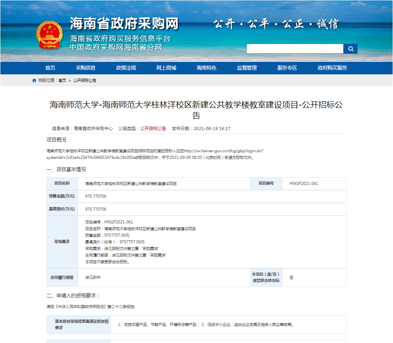This screenshot has height=343, width=393.
Task: Click the 项目编号 header cell
Action: pyautogui.click(x=266, y=183)
